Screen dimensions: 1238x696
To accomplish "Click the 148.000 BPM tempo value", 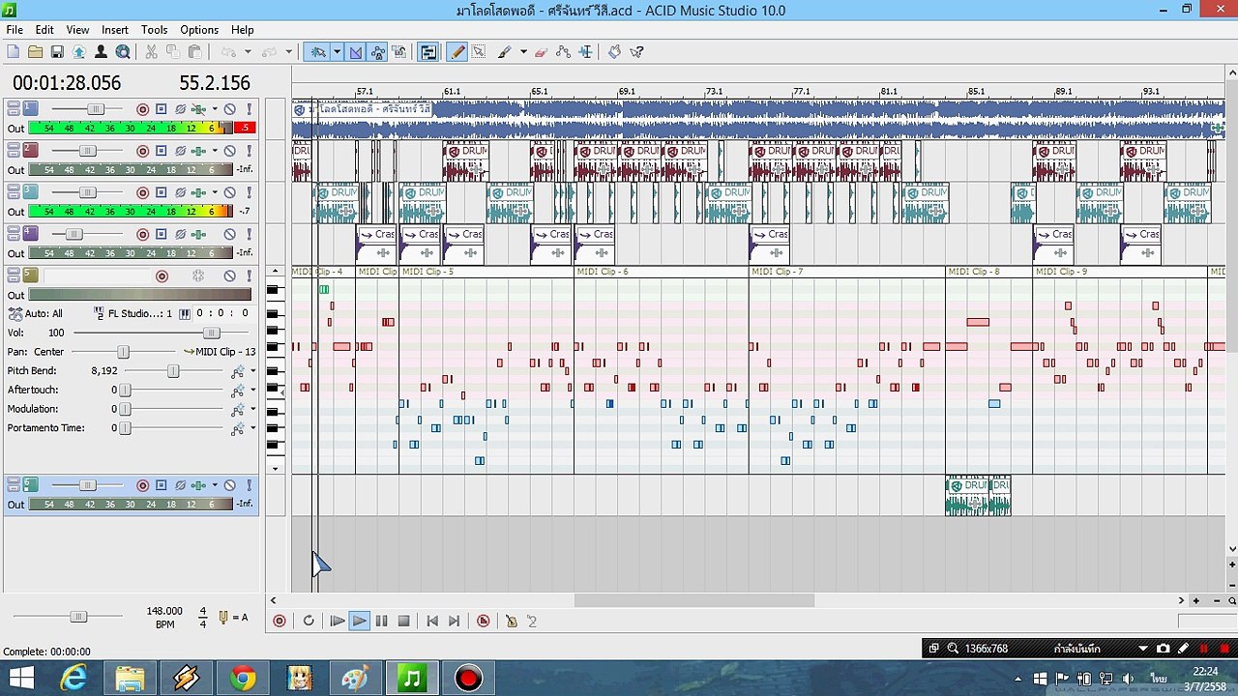I will click(x=164, y=611).
